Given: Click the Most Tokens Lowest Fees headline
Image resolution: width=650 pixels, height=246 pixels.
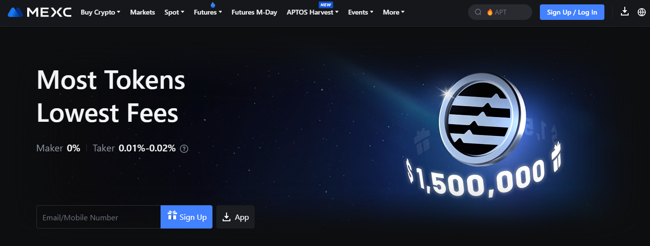Looking at the screenshot, I should pyautogui.click(x=111, y=97).
